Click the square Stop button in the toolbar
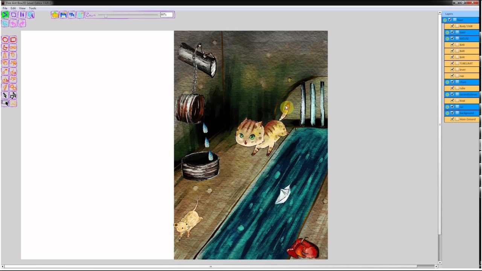482x271 pixels. click(14, 15)
